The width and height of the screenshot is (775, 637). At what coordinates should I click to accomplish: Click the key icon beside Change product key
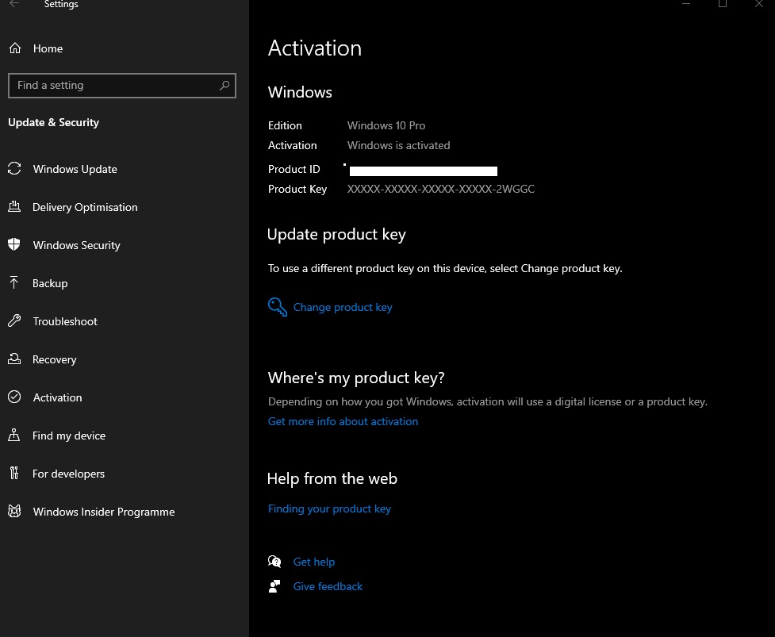(278, 307)
